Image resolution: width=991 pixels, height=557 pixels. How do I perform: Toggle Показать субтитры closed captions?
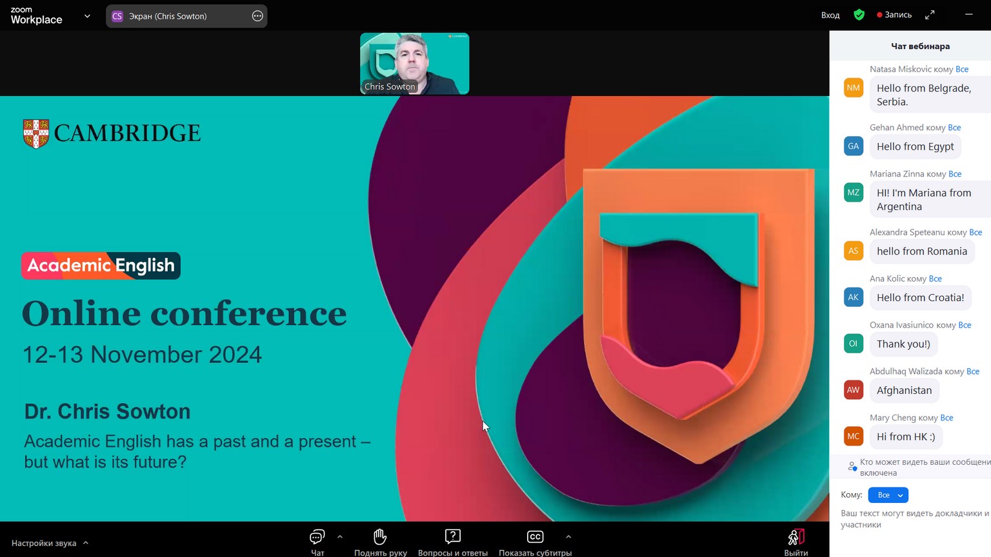pyautogui.click(x=535, y=537)
